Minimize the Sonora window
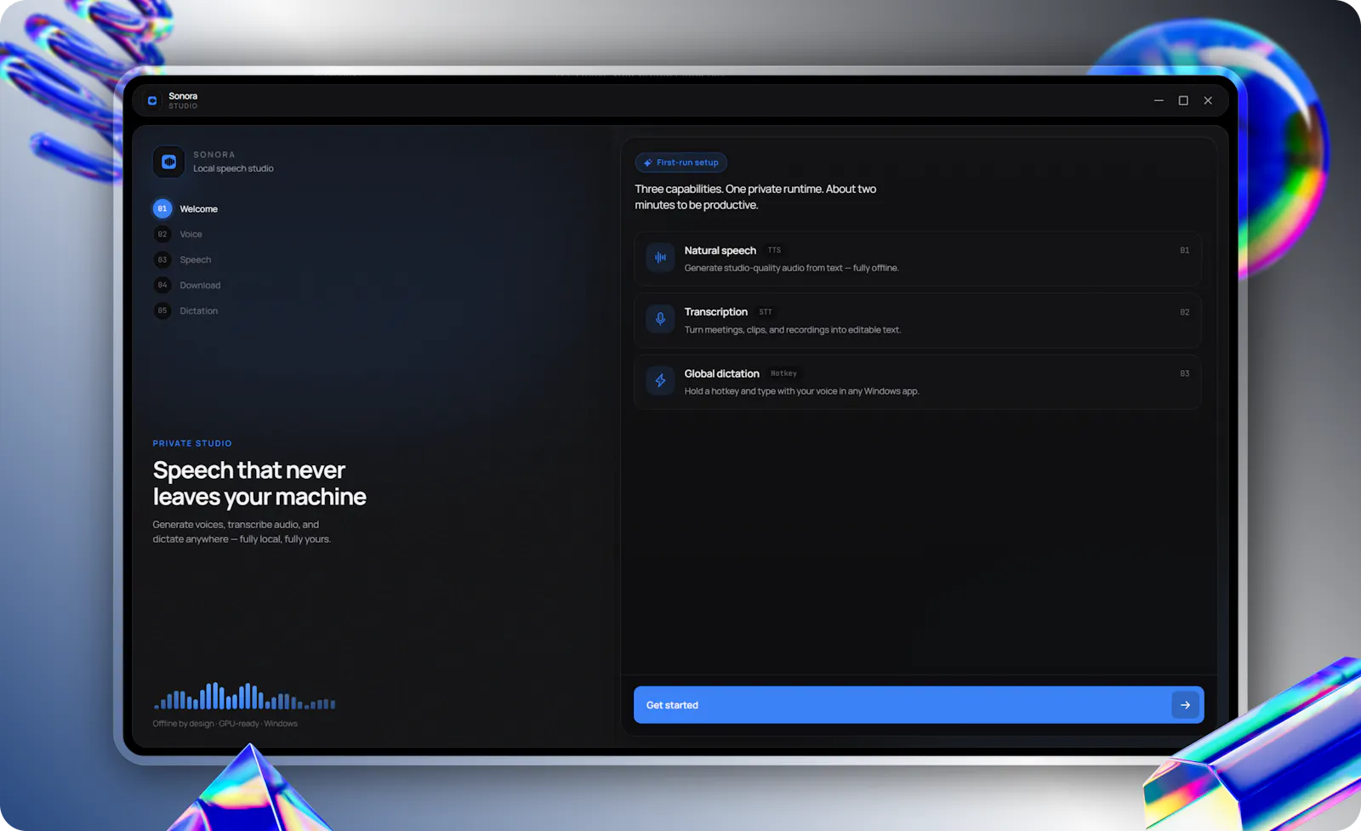This screenshot has width=1361, height=831. coord(1159,100)
